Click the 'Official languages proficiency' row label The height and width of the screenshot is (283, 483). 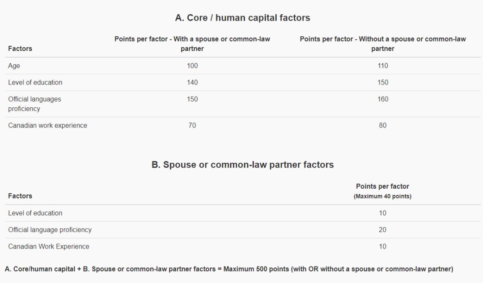[34, 104]
